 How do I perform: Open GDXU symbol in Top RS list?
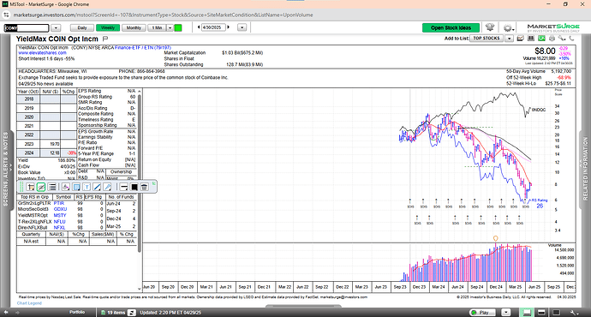tap(60, 209)
